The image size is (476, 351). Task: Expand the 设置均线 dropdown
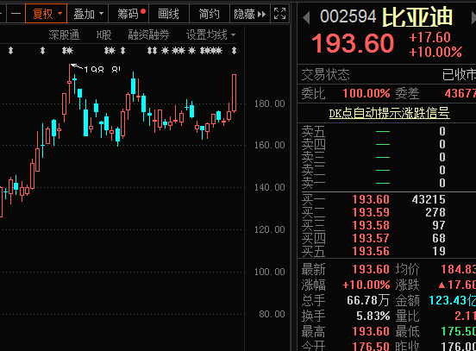(x=210, y=34)
